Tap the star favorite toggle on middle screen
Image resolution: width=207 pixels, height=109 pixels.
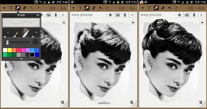coord(132,15)
